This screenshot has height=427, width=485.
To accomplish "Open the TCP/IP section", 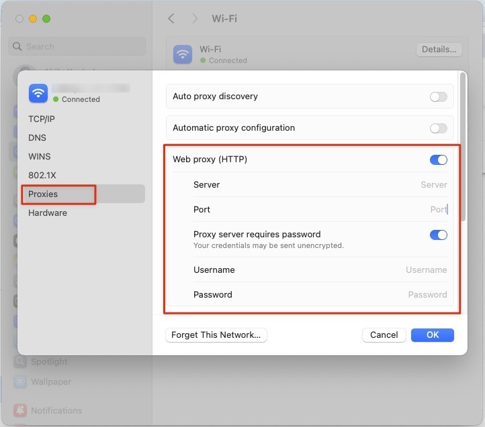I will 42,119.
